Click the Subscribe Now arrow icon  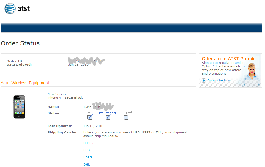pos(204,80)
